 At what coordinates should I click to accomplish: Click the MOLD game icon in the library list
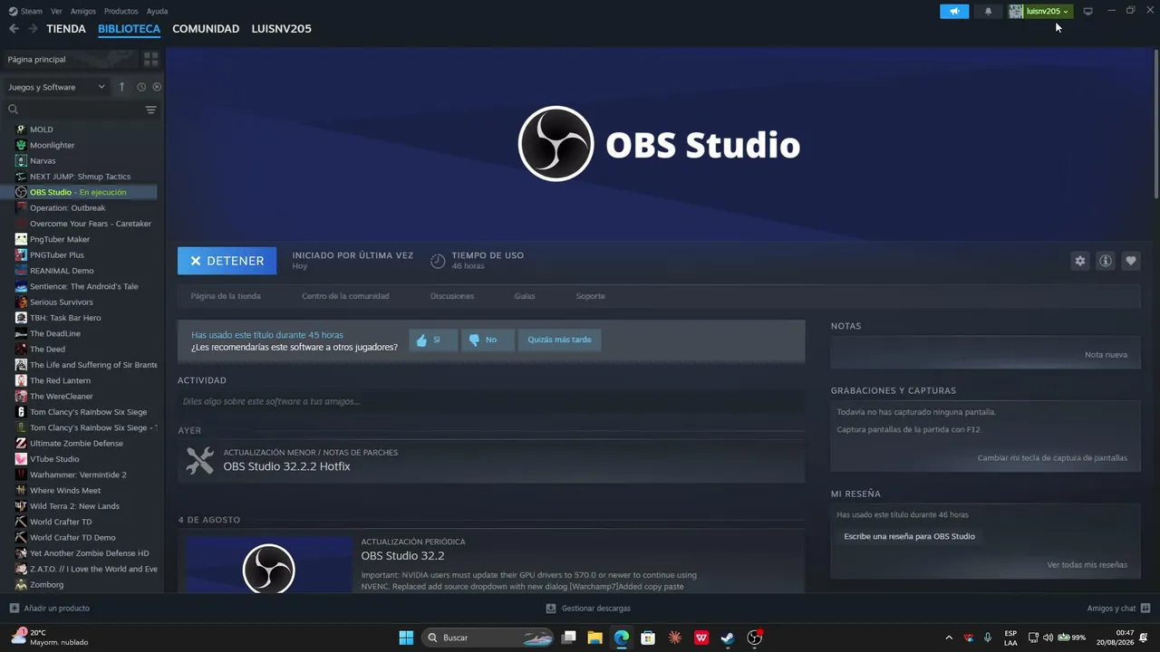pyautogui.click(x=21, y=129)
